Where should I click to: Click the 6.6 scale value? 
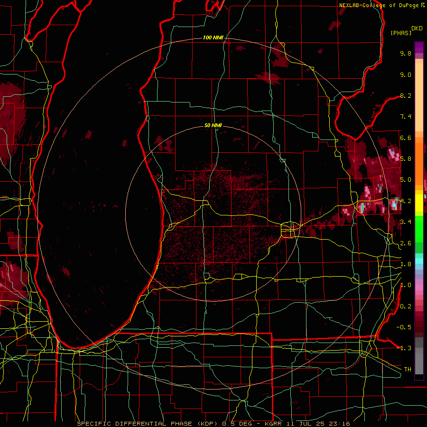coord(406,138)
